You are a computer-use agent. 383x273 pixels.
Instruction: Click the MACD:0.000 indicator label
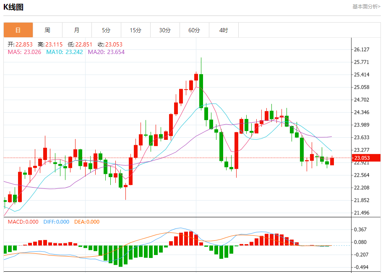(x=23, y=222)
